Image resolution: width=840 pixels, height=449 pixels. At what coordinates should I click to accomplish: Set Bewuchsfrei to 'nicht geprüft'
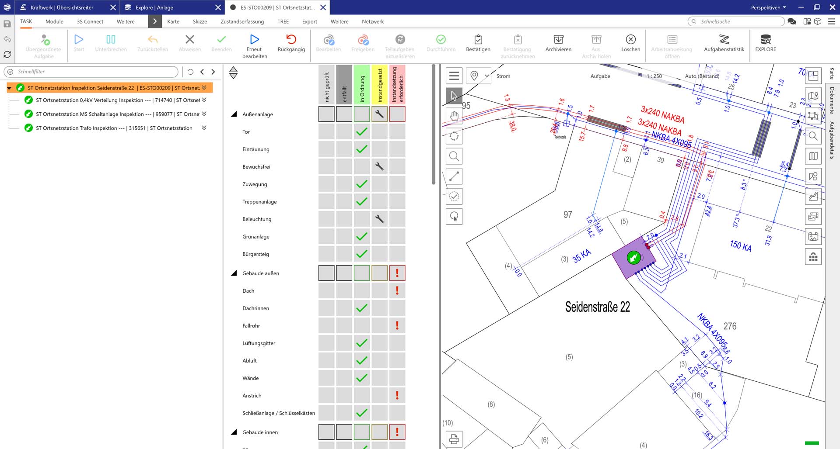click(x=326, y=167)
